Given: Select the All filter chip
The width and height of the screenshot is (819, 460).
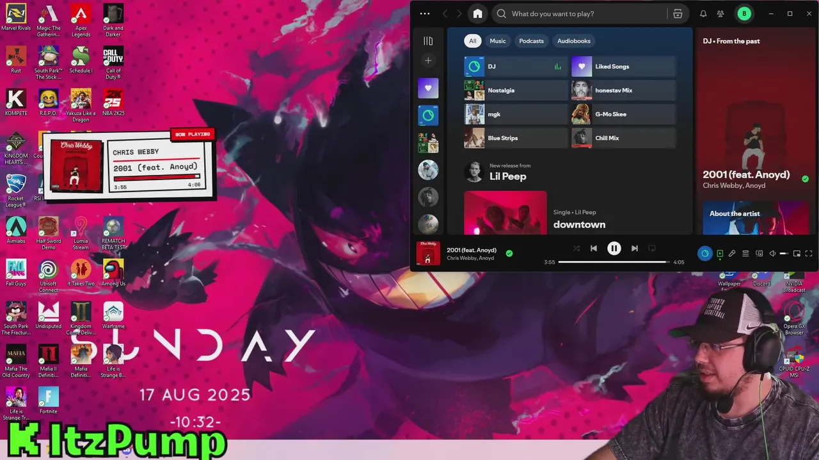Looking at the screenshot, I should tap(473, 41).
